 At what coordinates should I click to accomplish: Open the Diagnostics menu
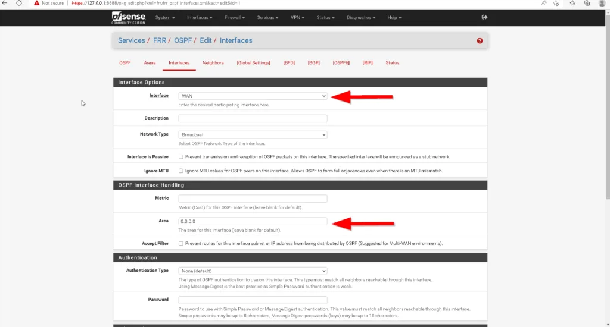tap(361, 17)
